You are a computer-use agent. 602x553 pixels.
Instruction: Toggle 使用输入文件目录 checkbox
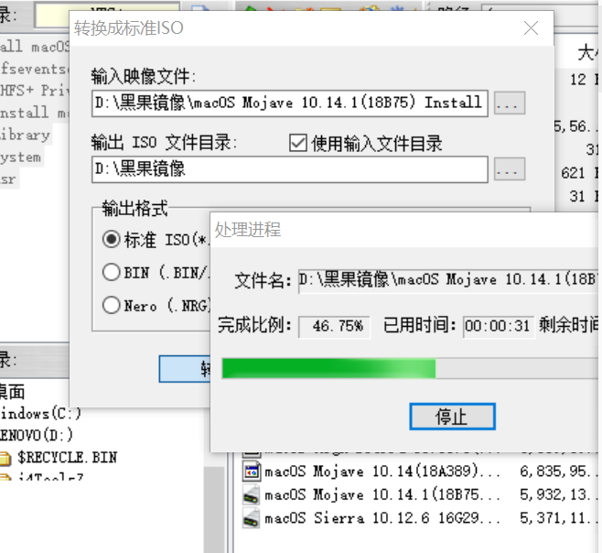298,144
